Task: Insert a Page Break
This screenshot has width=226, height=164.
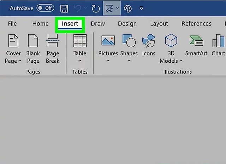Action: coord(53,49)
